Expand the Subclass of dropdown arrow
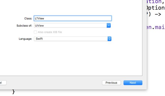 pyautogui.click(x=109, y=26)
